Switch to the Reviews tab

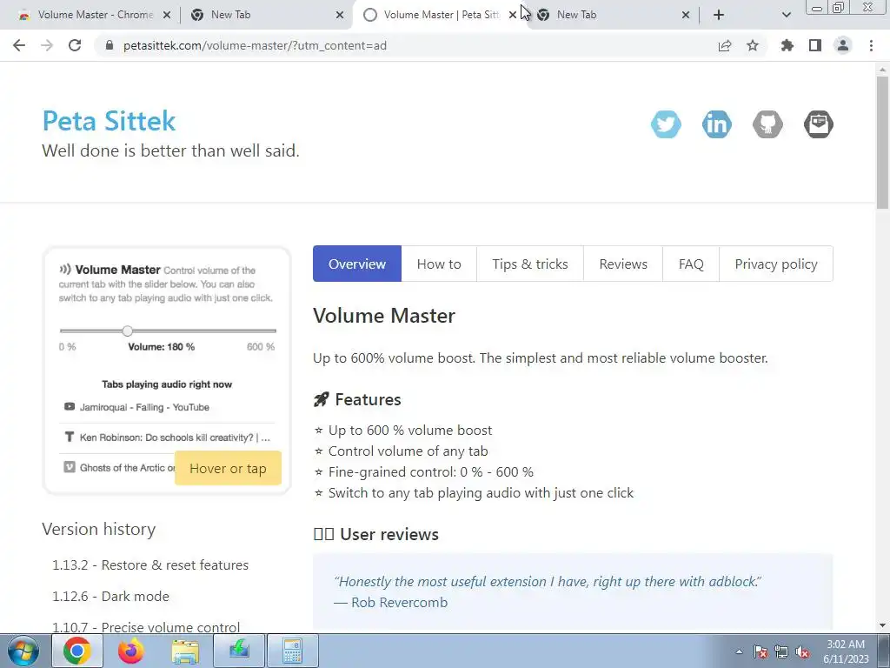(x=623, y=264)
